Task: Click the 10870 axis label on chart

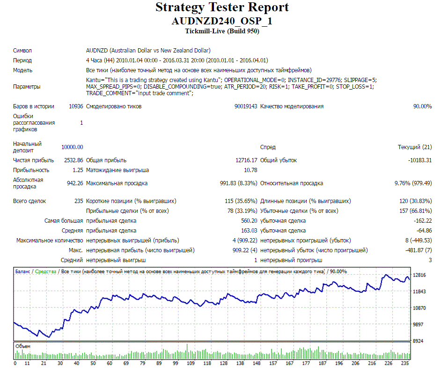Action: point(419,308)
